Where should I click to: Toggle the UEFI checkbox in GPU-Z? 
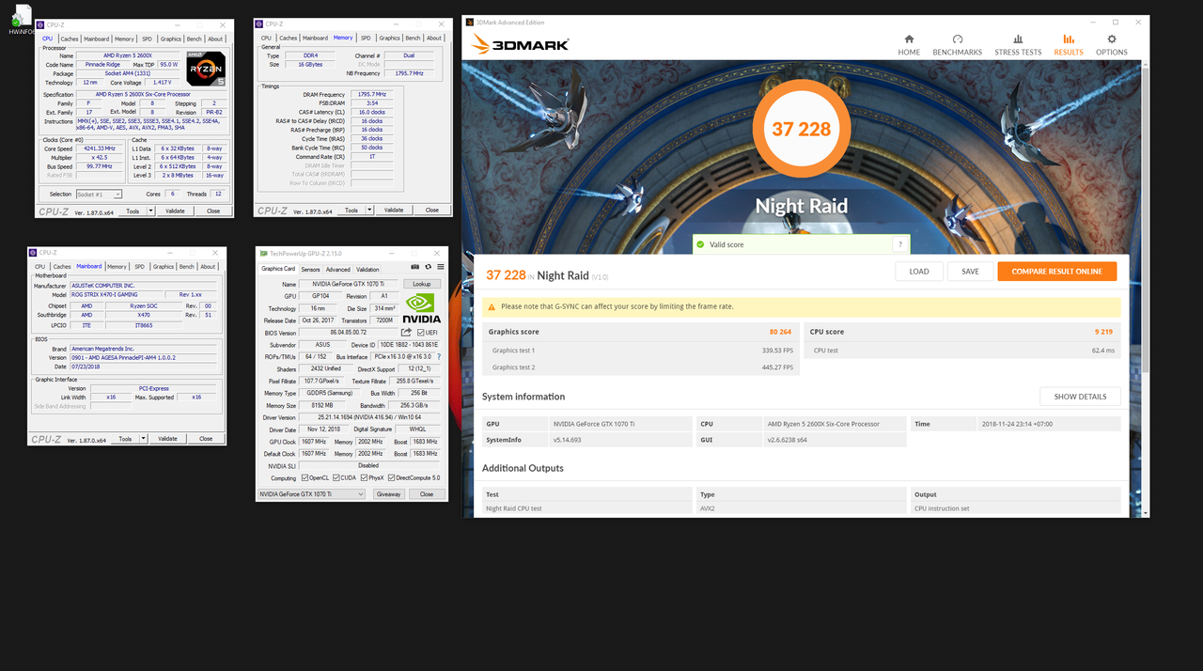point(420,332)
